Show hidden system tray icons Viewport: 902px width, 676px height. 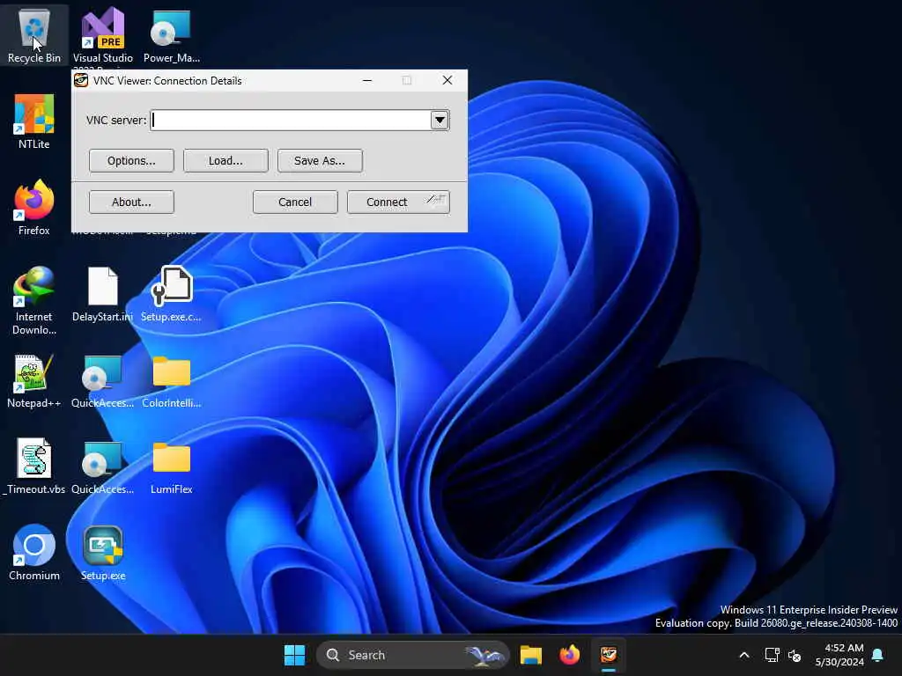click(x=743, y=655)
